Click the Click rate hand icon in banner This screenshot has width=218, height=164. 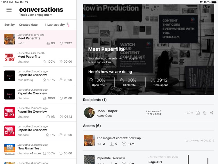122,80
